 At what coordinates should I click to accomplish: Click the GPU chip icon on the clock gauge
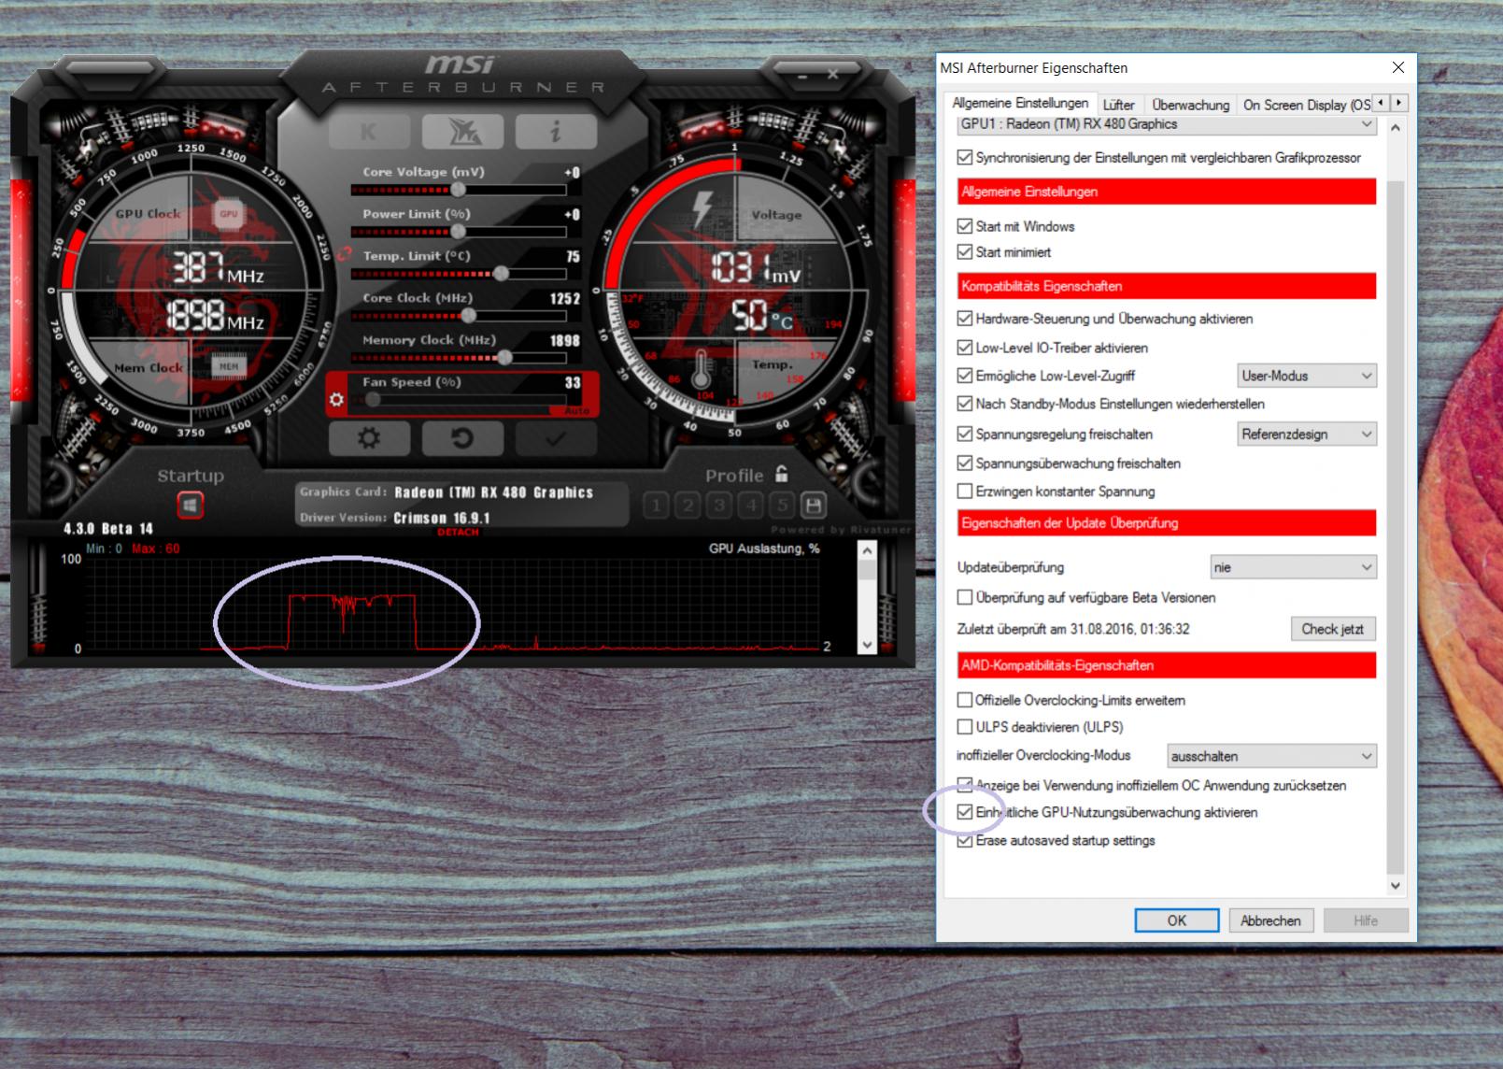click(228, 214)
